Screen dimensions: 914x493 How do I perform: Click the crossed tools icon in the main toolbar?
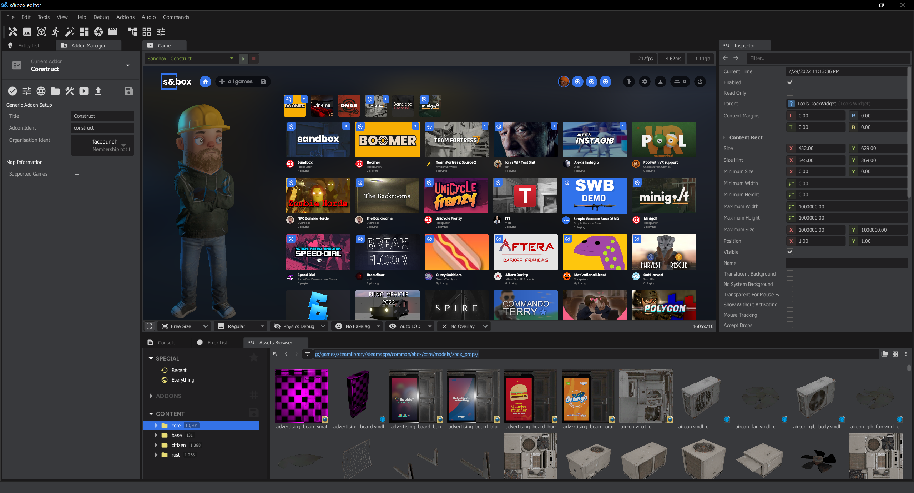[x=13, y=32]
